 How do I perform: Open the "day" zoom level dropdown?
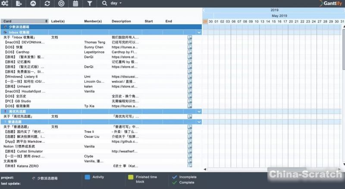click(x=116, y=3)
